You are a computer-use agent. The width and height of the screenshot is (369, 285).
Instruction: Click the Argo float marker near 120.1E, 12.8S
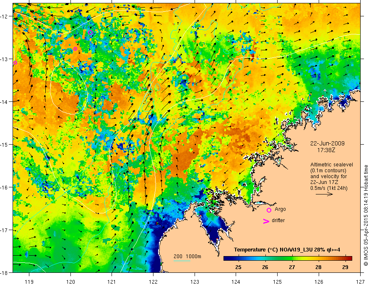tap(75, 49)
